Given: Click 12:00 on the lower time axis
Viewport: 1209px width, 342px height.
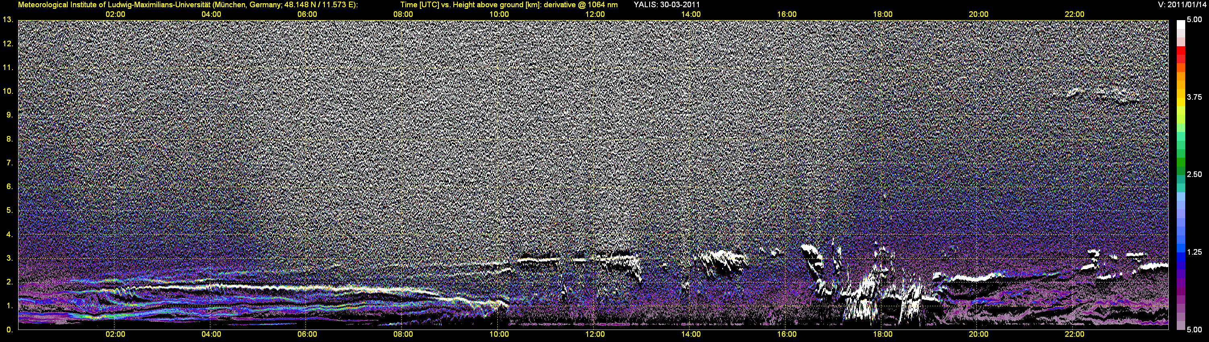Looking at the screenshot, I should 595,334.
